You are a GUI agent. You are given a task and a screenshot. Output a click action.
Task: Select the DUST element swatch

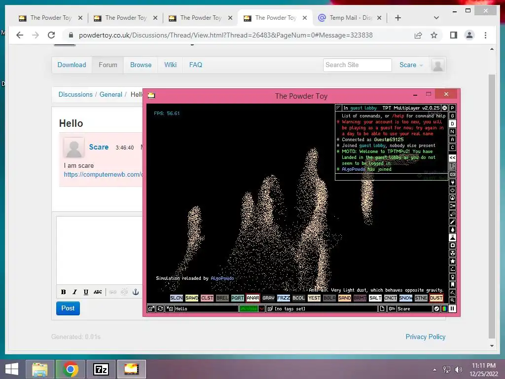(x=436, y=298)
